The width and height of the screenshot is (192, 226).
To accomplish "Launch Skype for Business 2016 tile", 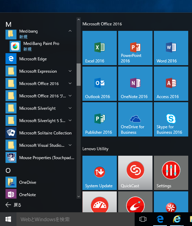I will click(x=171, y=119).
